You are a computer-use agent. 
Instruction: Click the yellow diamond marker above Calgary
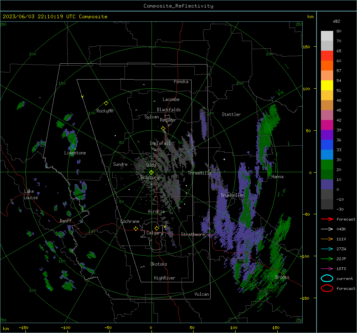(x=157, y=228)
